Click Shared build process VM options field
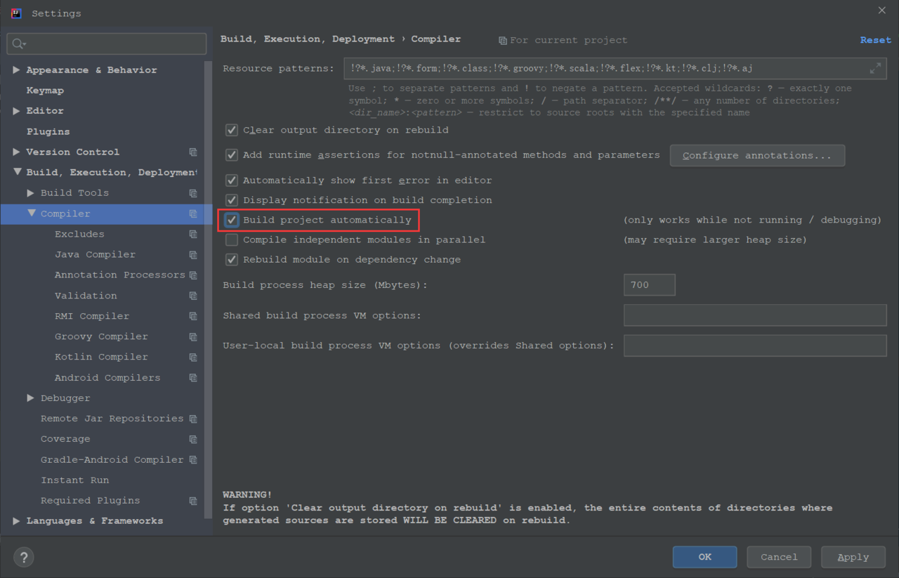899x578 pixels. coord(755,315)
